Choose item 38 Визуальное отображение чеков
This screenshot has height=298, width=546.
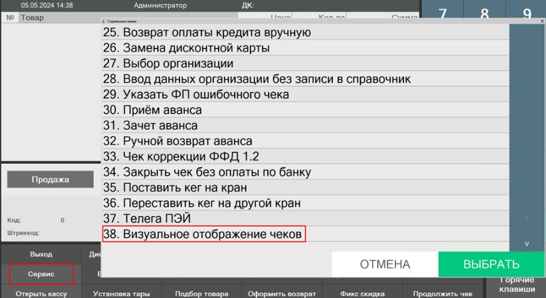coord(305,234)
